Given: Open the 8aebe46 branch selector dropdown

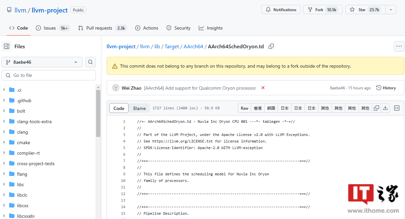Looking at the screenshot, I should [x=42, y=62].
